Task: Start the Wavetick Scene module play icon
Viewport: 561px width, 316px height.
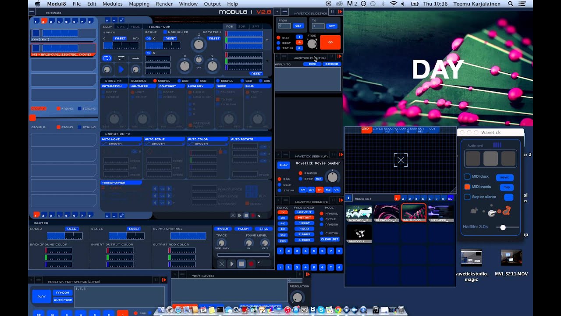Action: click(341, 201)
